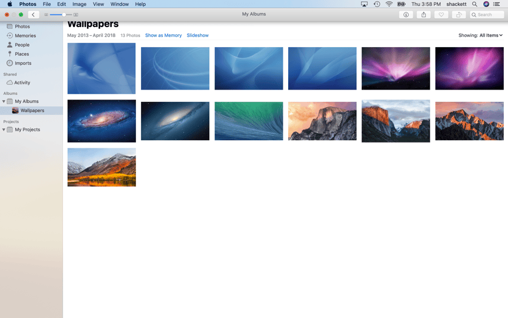Screen dimensions: 508x318
Task: Click the thumbnail zoom slider
Action: pos(61,15)
